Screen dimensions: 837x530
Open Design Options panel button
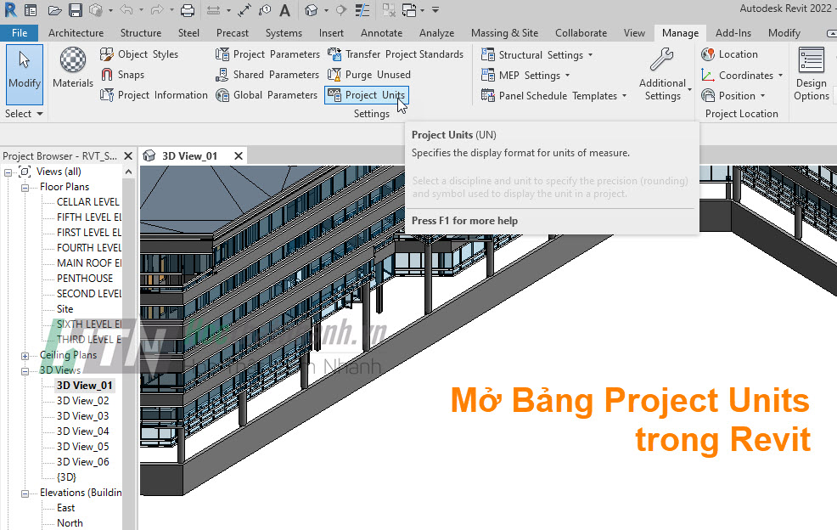811,74
